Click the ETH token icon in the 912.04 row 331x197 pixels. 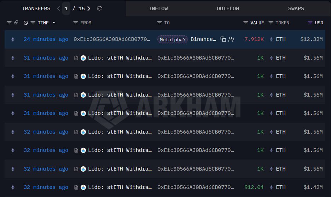(271, 187)
